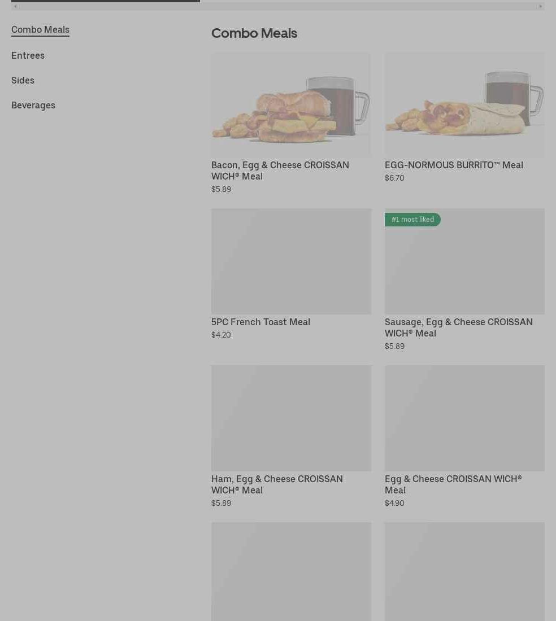This screenshot has height=621, width=556.
Task: Click the Ham, Egg & Cheese CROISSAN'WICH Meal title
Action: point(277,484)
